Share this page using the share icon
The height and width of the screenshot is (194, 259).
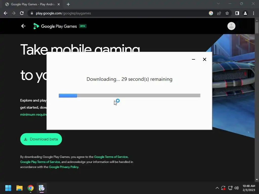tap(219, 13)
